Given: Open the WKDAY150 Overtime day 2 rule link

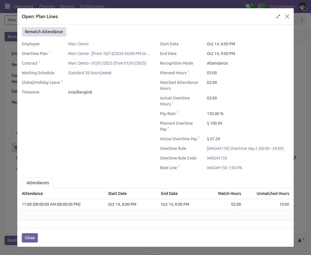Looking at the screenshot, I should (245, 148).
